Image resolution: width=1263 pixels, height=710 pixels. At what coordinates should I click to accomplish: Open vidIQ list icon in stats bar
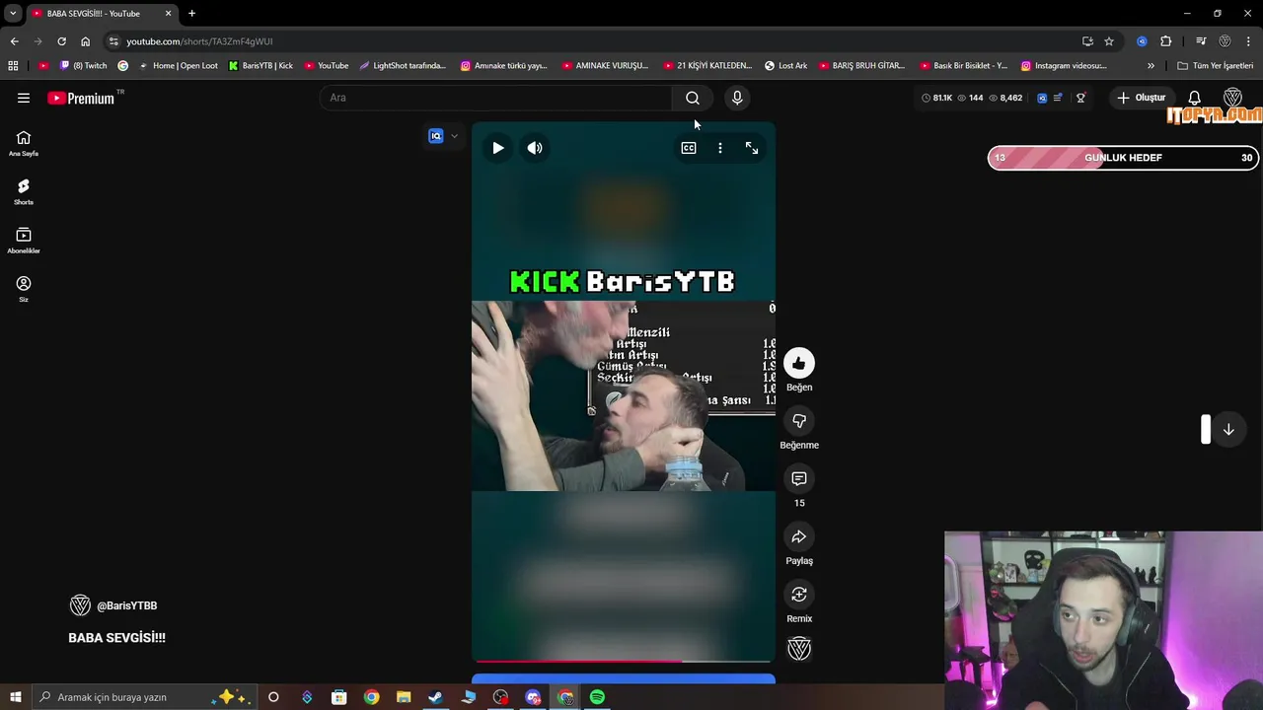1058,98
